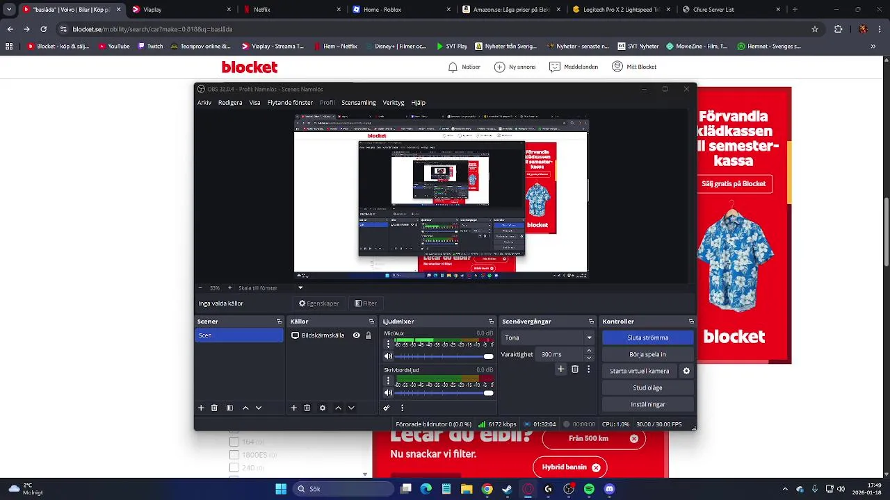Image resolution: width=890 pixels, height=500 pixels.
Task: Remove the 'Från 500 km' filter chip
Action: coord(633,439)
